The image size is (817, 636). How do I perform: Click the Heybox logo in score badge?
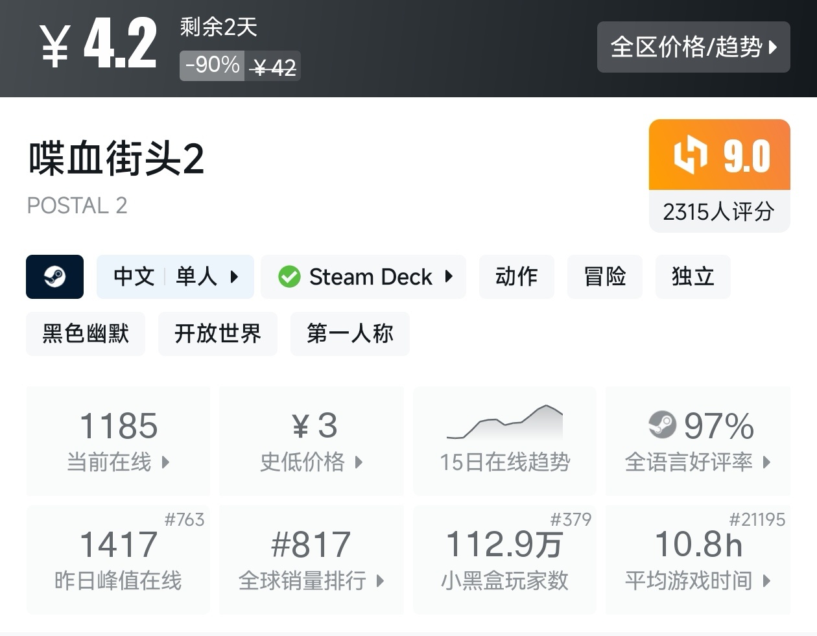click(690, 156)
